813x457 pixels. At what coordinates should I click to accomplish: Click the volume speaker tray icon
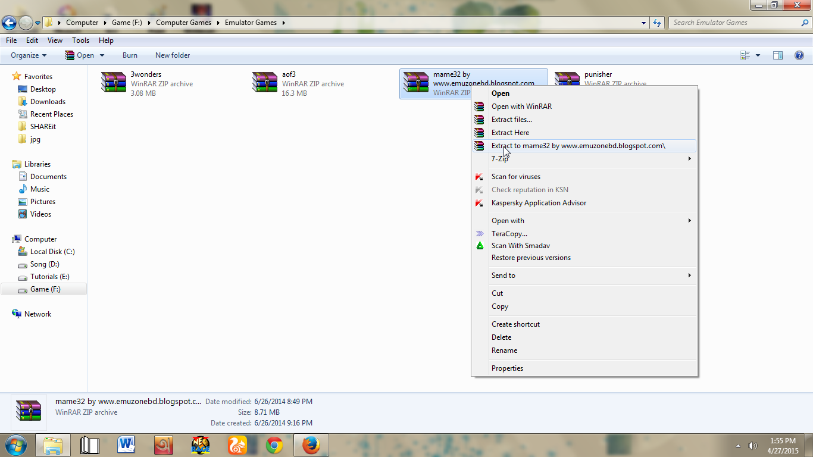point(753,446)
